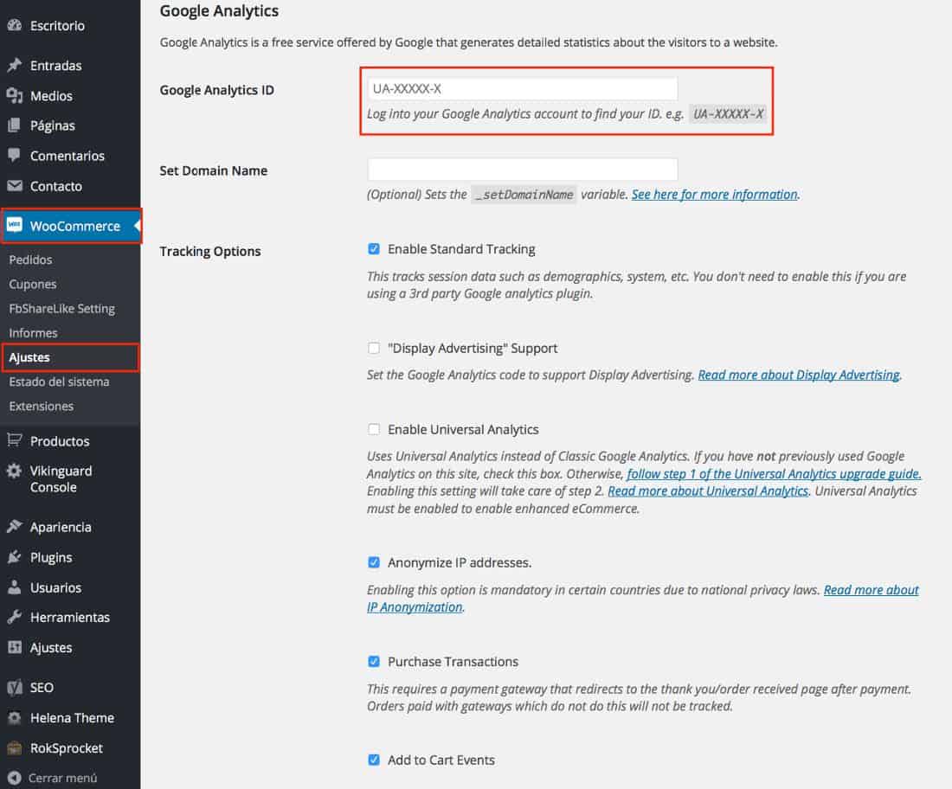The height and width of the screenshot is (789, 952).
Task: Check Enable Universal Analytics
Action: point(374,429)
